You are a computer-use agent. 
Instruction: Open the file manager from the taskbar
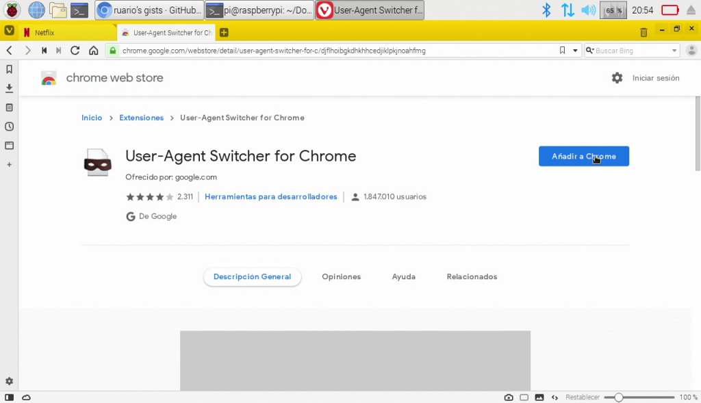58,10
